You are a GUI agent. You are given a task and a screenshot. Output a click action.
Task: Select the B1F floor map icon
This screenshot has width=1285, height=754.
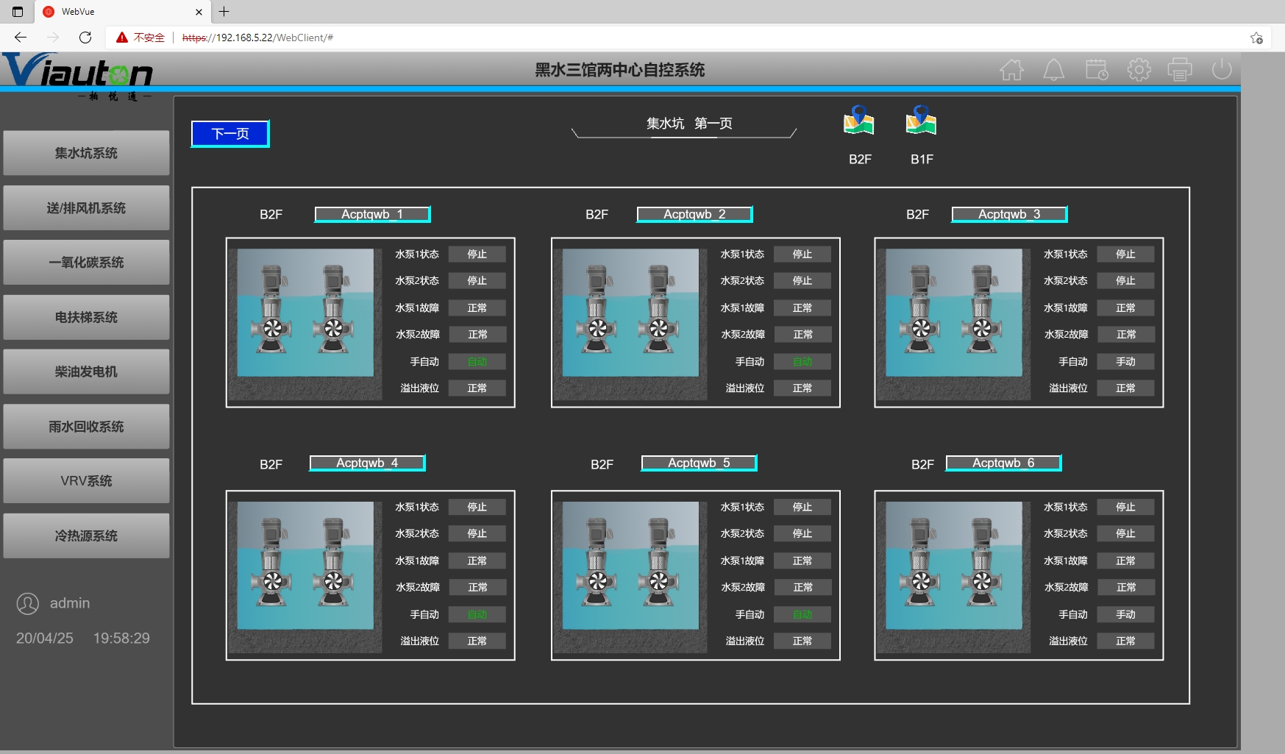(x=921, y=121)
